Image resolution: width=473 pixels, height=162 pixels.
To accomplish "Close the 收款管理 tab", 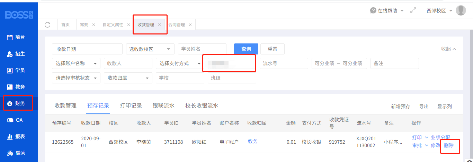I will pyautogui.click(x=159, y=25).
